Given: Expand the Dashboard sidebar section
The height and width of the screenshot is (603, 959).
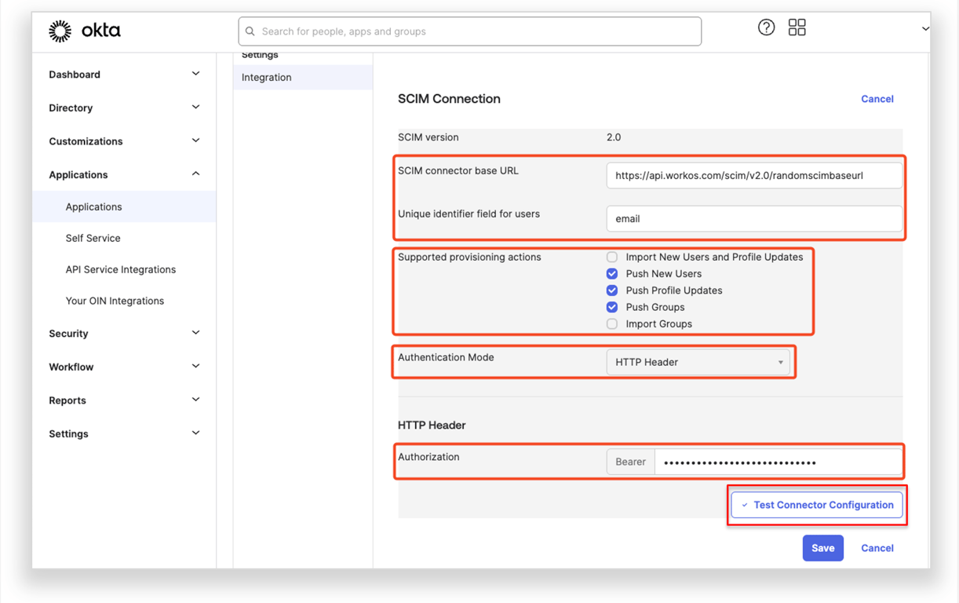Looking at the screenshot, I should (195, 74).
